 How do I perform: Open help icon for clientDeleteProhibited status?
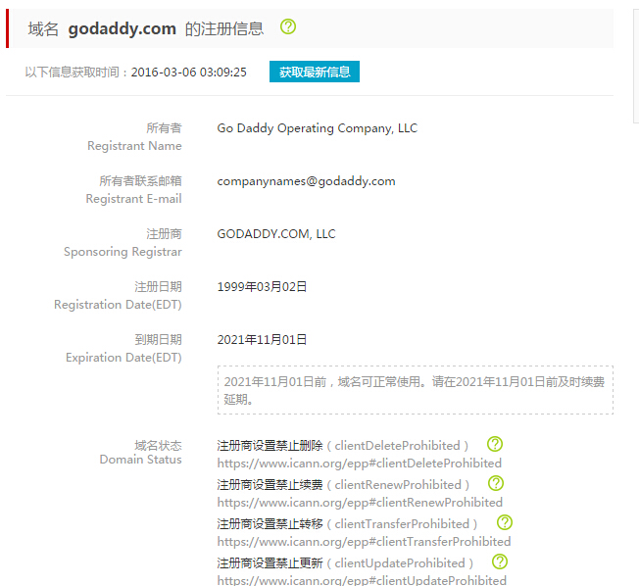[495, 444]
